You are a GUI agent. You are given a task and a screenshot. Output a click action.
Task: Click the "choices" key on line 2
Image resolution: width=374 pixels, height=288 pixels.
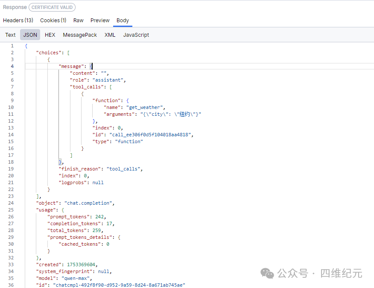[x=48, y=53]
